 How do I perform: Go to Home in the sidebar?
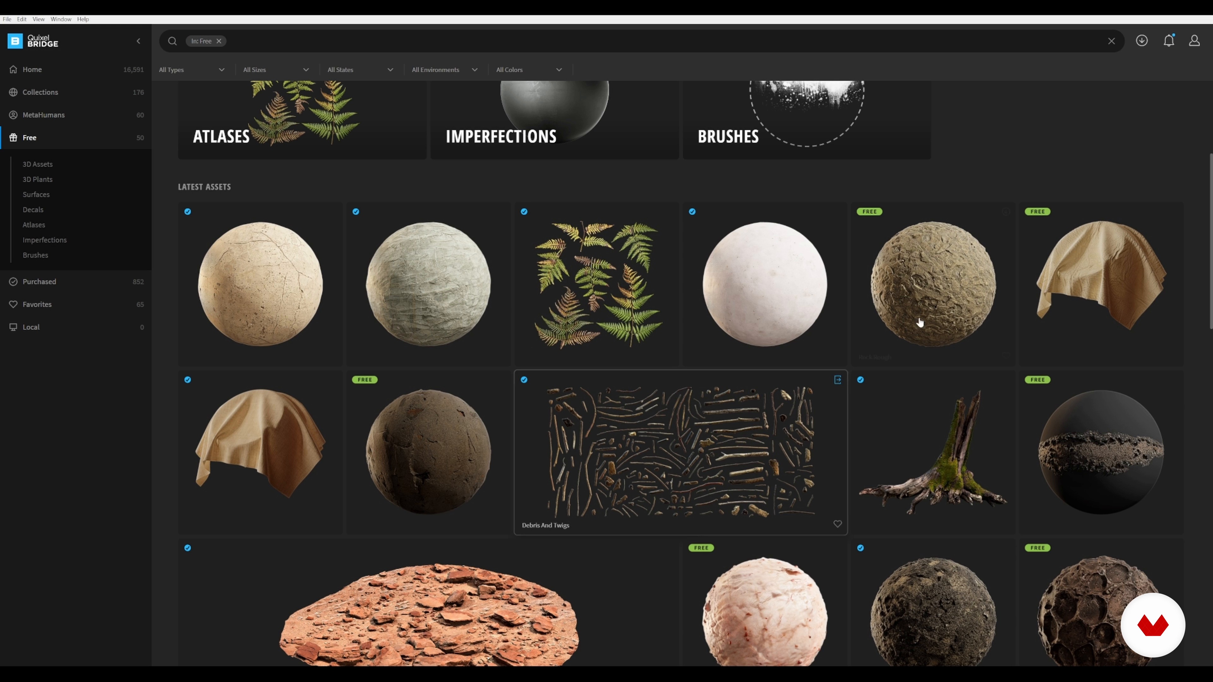pyautogui.click(x=76, y=69)
